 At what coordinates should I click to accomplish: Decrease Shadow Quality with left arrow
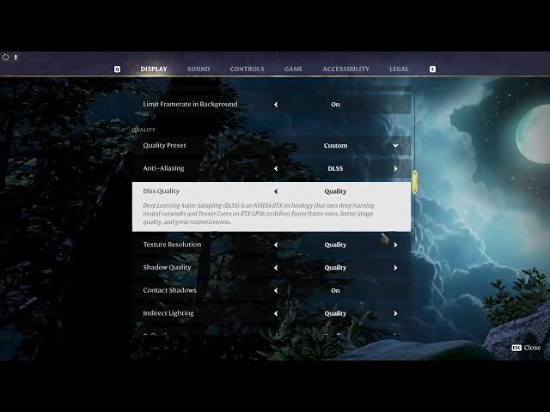tap(276, 268)
